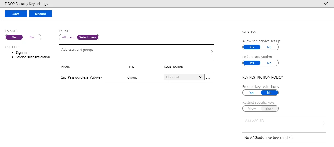Choose Select users as target

tap(88, 37)
